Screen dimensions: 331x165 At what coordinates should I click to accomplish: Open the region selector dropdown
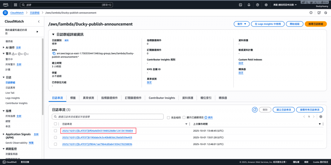[285, 5]
